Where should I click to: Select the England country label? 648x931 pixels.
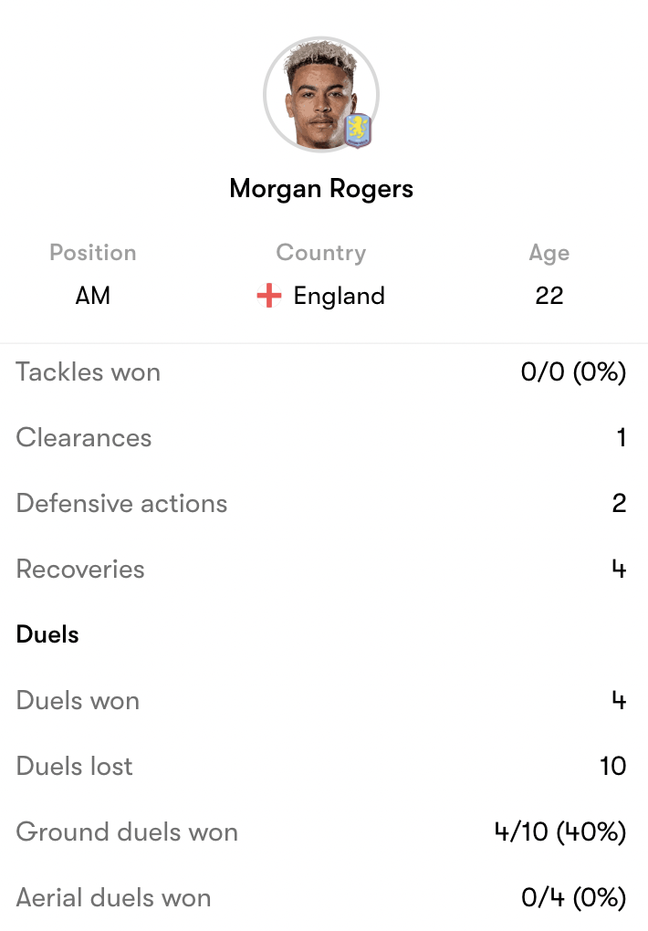click(x=340, y=296)
